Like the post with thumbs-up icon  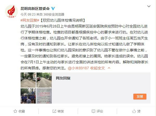tap(134, 111)
